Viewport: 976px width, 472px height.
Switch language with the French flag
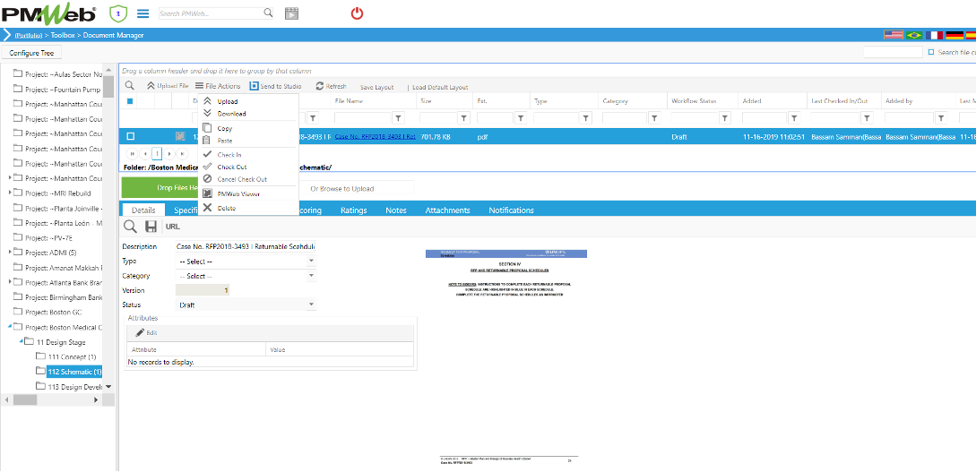point(934,35)
